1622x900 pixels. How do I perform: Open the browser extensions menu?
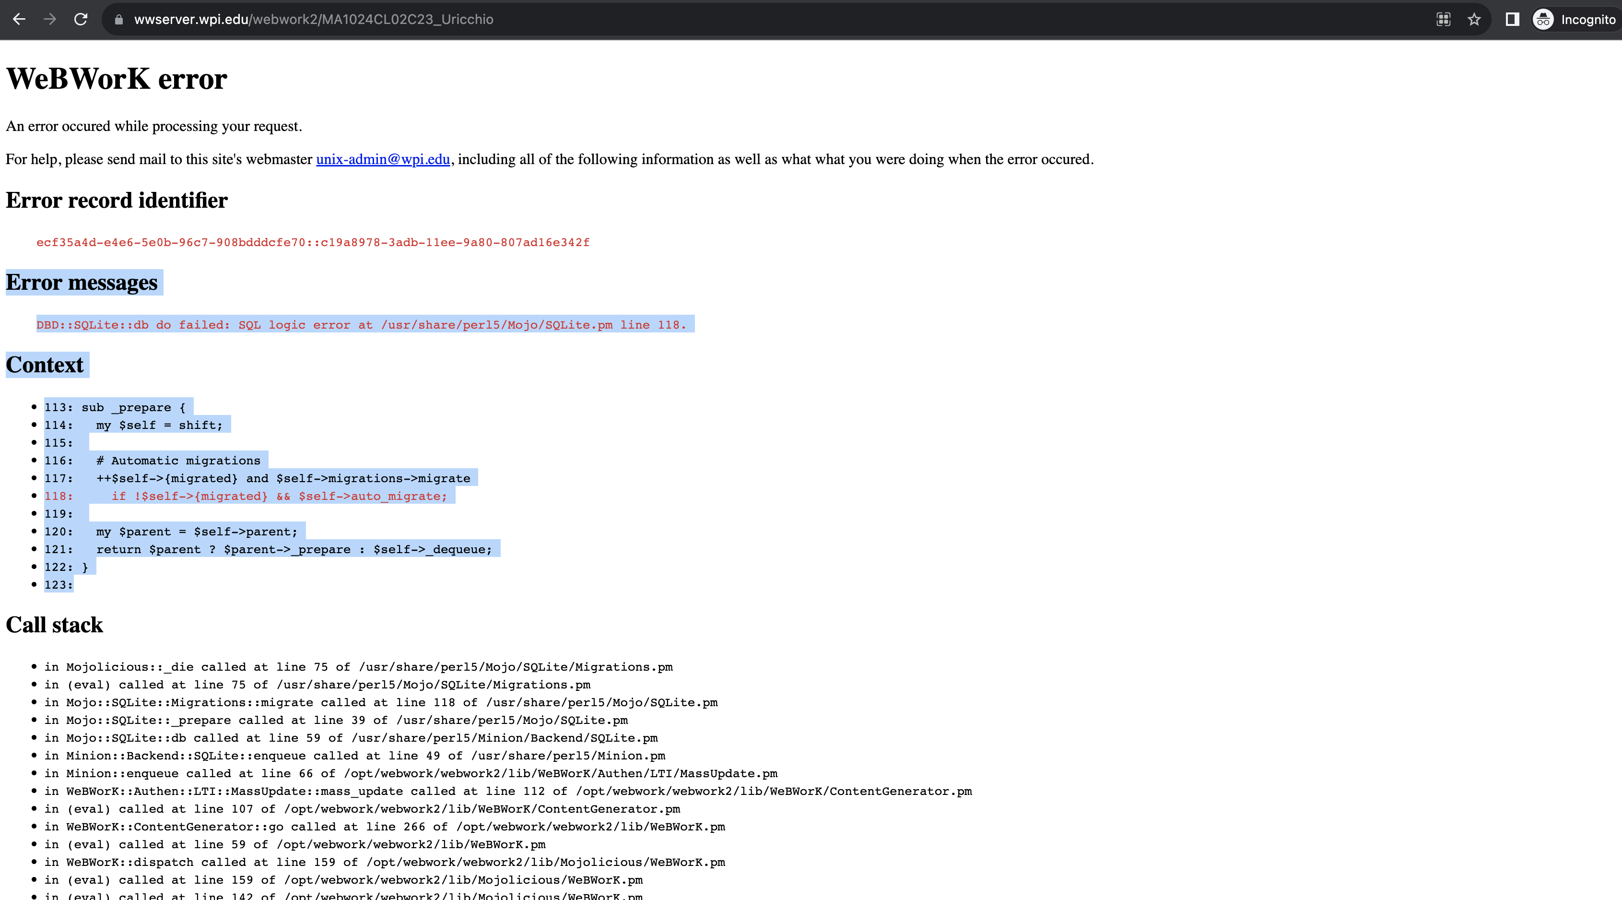coord(1444,20)
